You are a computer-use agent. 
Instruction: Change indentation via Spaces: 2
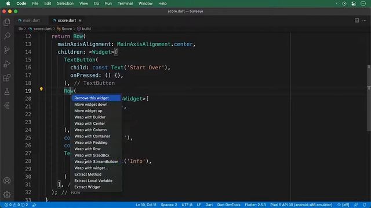[x=169, y=205]
